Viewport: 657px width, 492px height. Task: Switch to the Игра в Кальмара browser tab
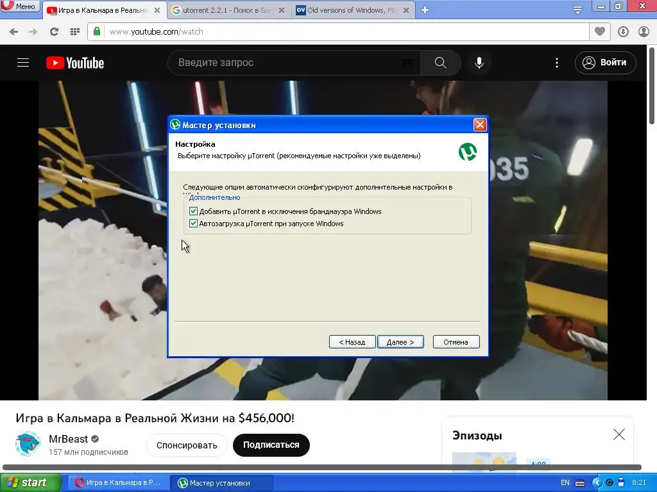[104, 10]
